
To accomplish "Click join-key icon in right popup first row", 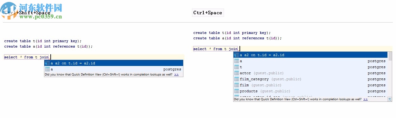I will pyautogui.click(x=236, y=55).
